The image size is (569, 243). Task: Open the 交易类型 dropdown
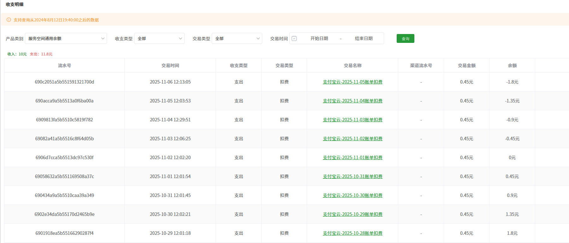[237, 38]
